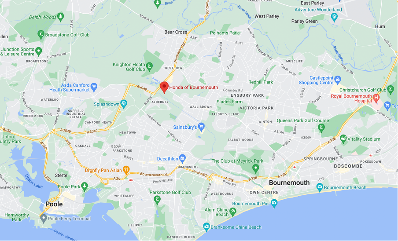Select the Poole town label

54,204
